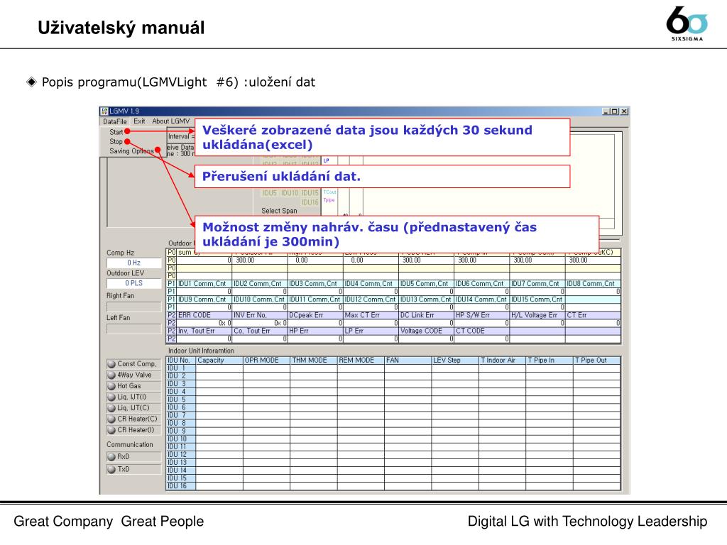Select the IDU 5 row
The width and height of the screenshot is (727, 545).
[393, 400]
